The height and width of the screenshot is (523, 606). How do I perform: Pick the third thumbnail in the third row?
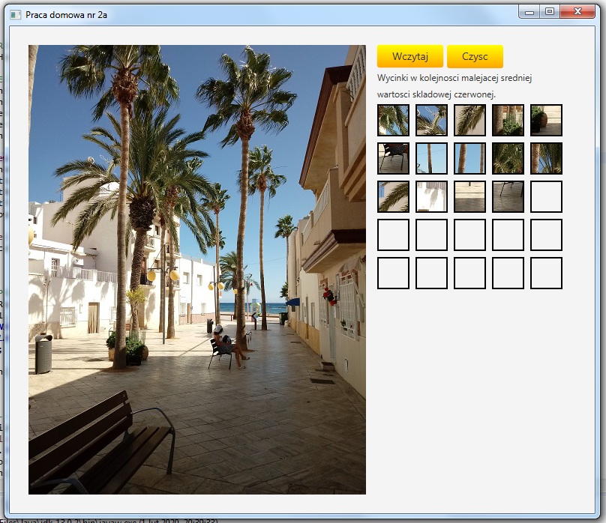pos(469,196)
